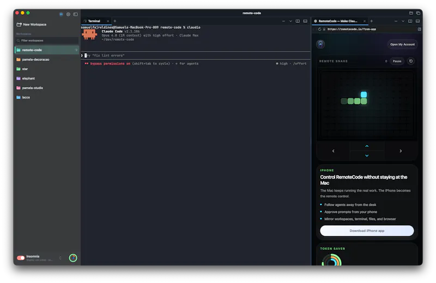Open the star workspace

point(47,69)
